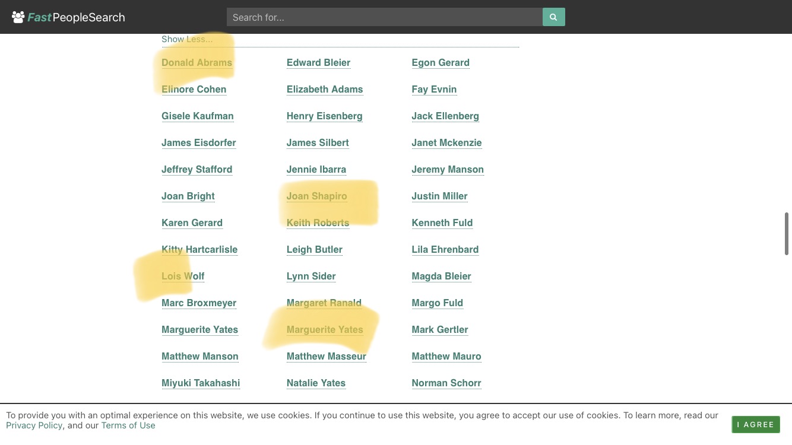Open Matthew Mauro link
This screenshot has height=445, width=792.
[x=446, y=356]
